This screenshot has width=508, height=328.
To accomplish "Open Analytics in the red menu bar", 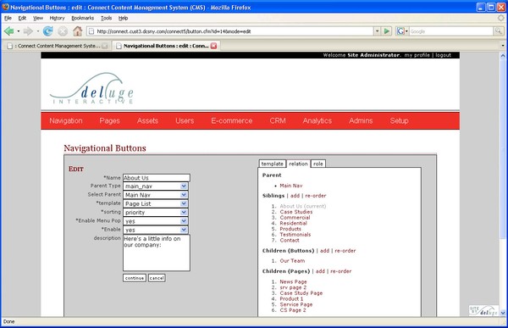I will 317,120.
